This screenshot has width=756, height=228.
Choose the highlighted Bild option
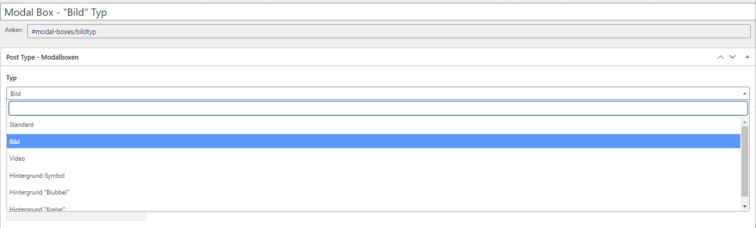pyautogui.click(x=15, y=141)
